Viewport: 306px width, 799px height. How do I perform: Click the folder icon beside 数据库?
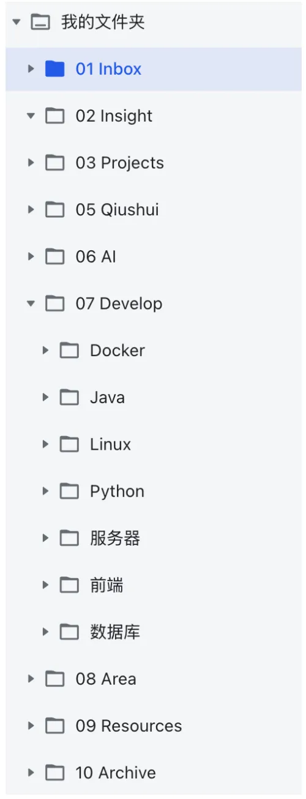click(69, 632)
